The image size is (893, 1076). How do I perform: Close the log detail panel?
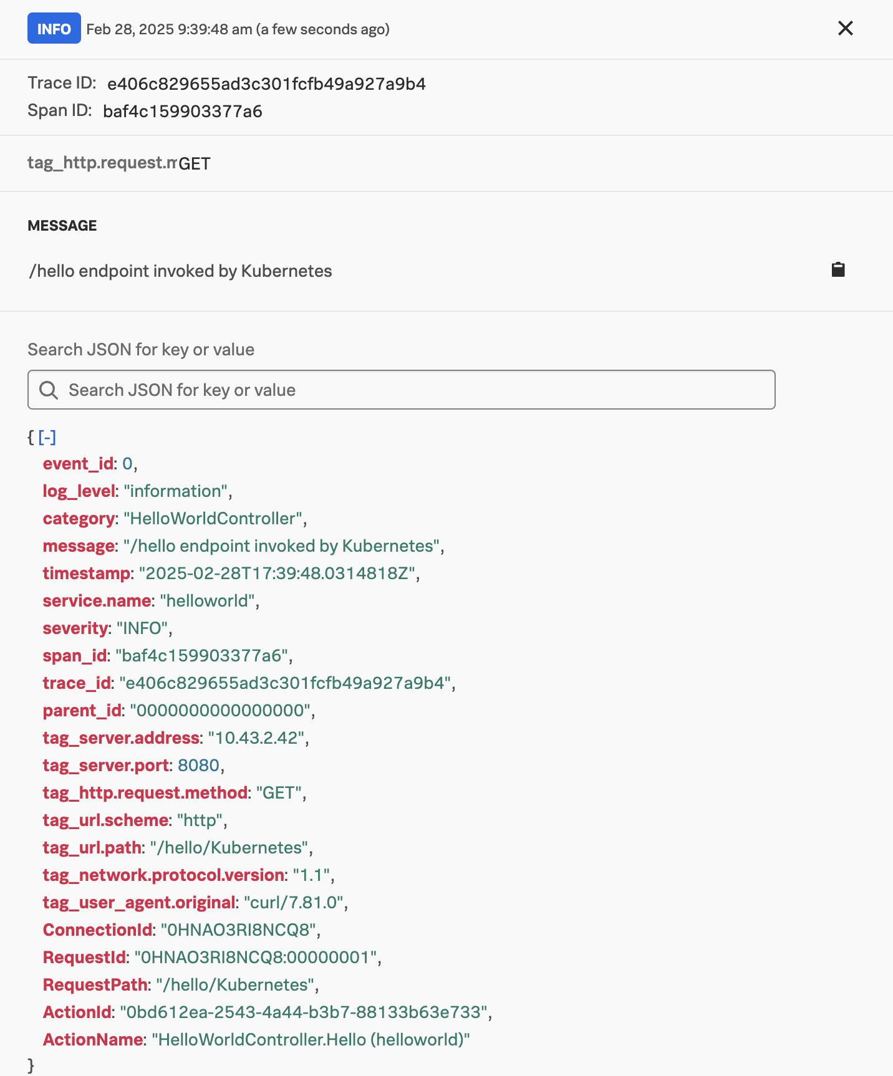tap(845, 29)
